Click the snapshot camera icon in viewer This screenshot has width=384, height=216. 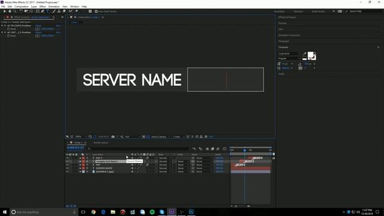click(x=113, y=137)
